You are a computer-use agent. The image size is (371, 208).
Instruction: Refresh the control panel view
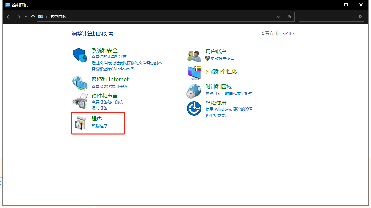pos(289,17)
